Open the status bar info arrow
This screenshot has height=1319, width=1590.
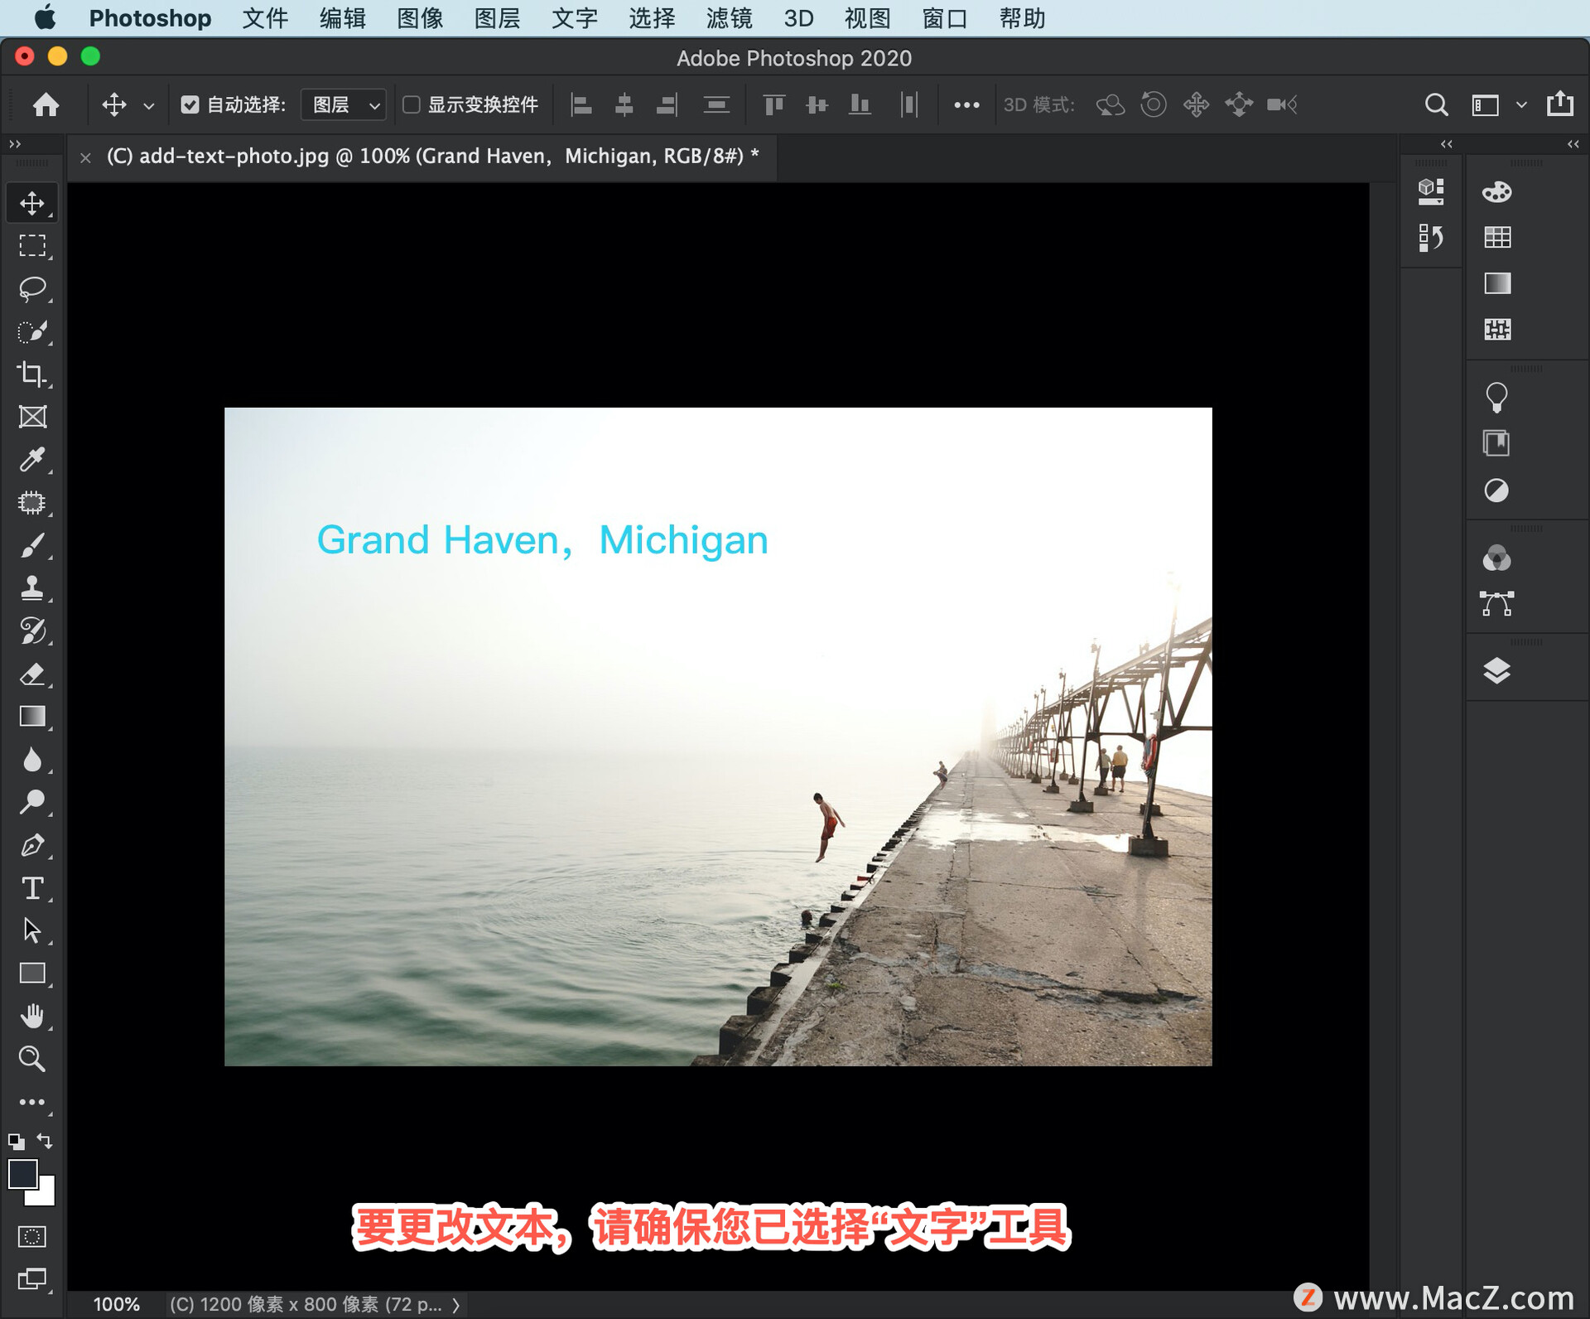(x=455, y=1305)
